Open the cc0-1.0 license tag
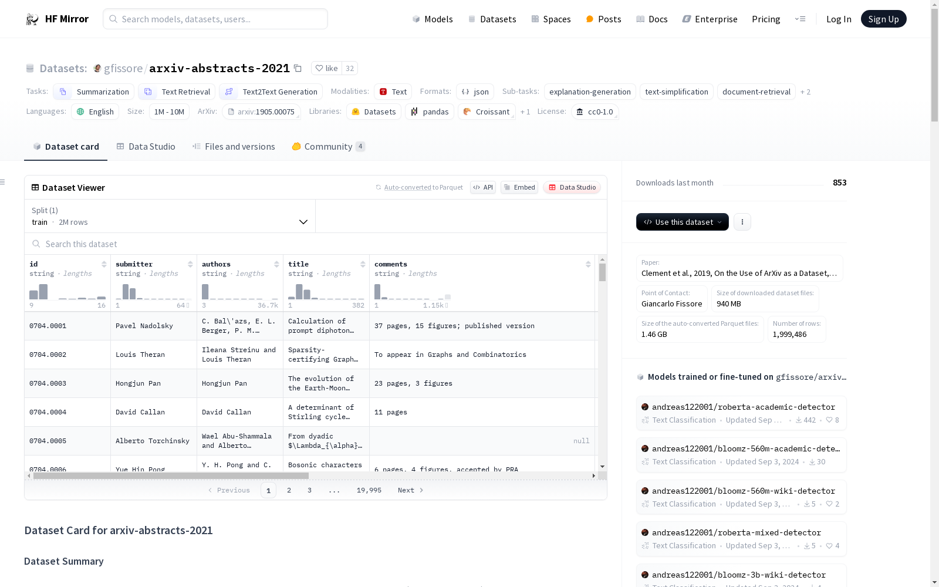939x587 pixels. pyautogui.click(x=595, y=112)
